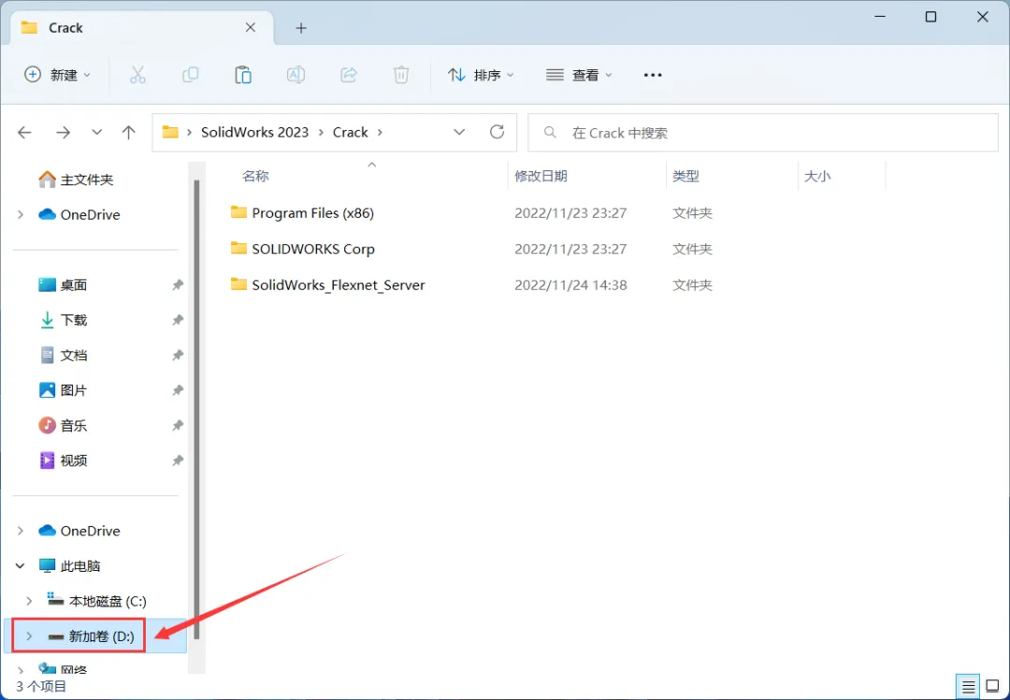Switch to details view in status bar
This screenshot has height=700, width=1010.
point(968,687)
